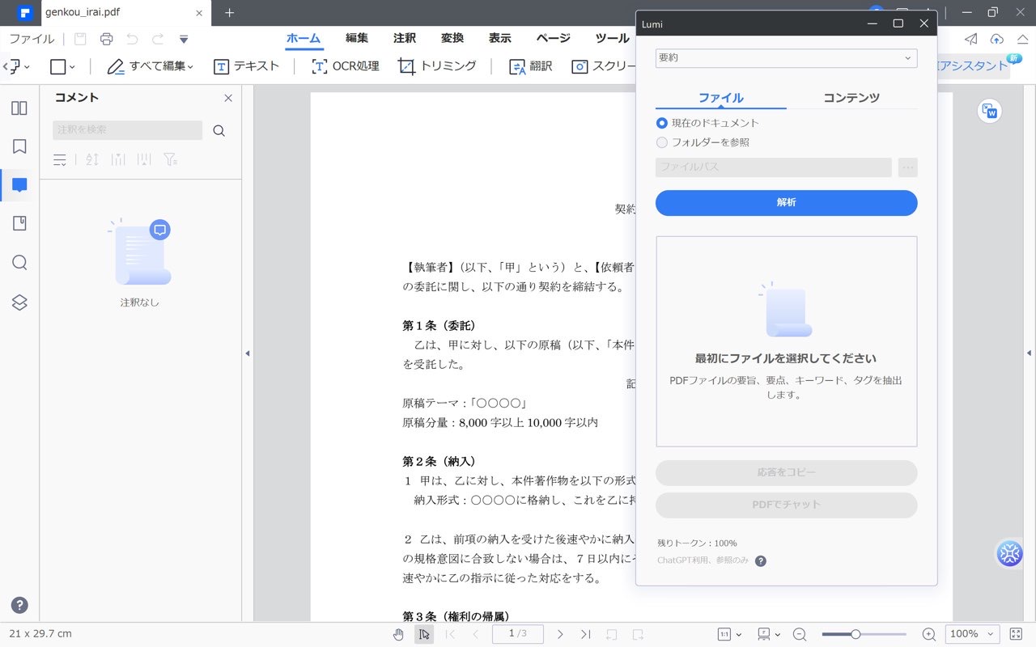Select 現在のドキュメント option
The height and width of the screenshot is (647, 1036).
pyautogui.click(x=661, y=122)
